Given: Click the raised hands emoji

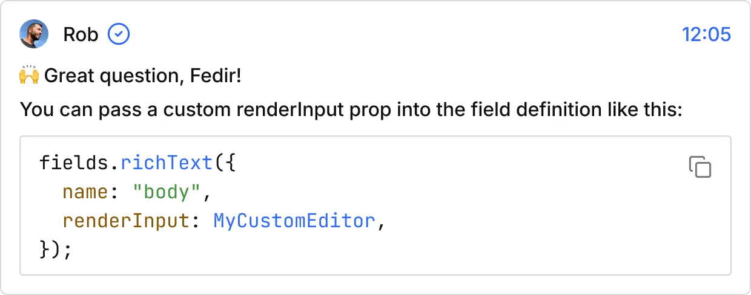Looking at the screenshot, I should click(x=30, y=76).
